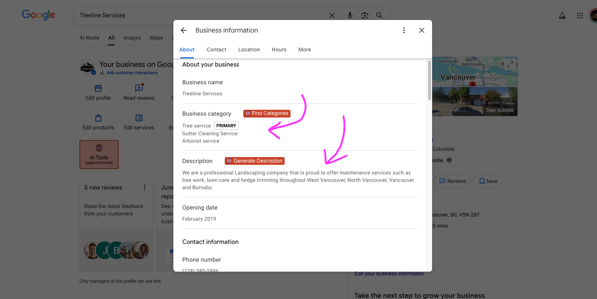
Task: Click the Save button in knowledge panel
Action: coord(488,181)
